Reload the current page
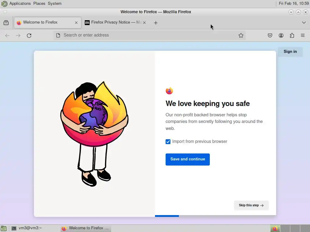The image size is (310, 232). (29, 36)
